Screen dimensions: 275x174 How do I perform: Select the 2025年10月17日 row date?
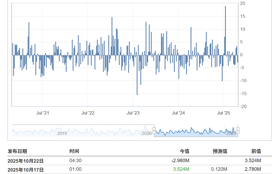point(25,169)
